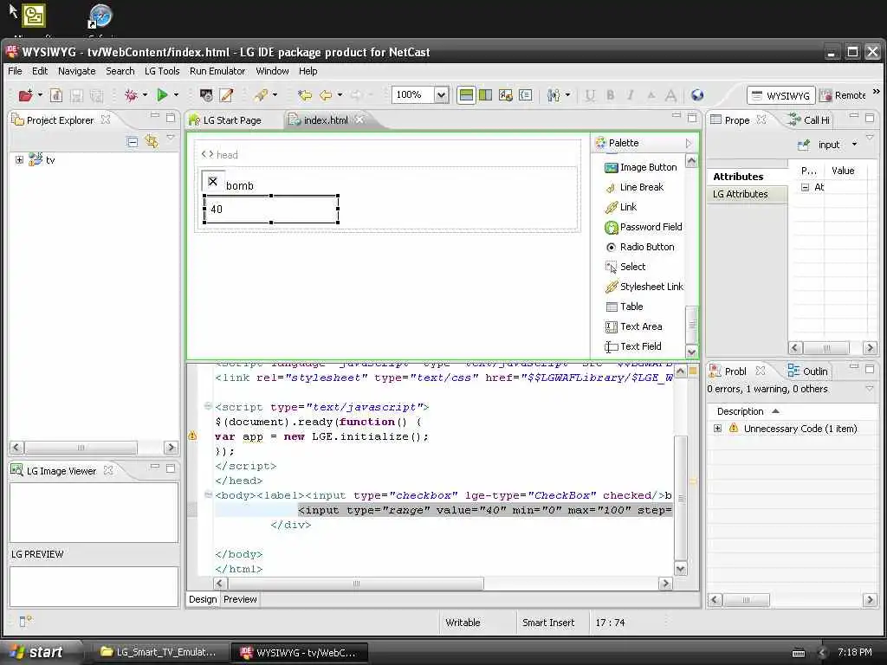Image resolution: width=887 pixels, height=665 pixels.
Task: Expand the tv project node
Action: coord(19,160)
